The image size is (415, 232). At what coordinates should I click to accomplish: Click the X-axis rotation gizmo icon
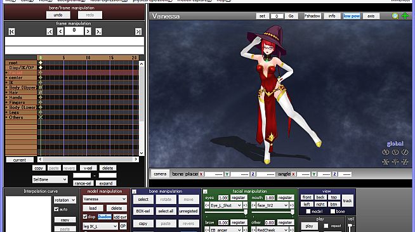point(386,152)
